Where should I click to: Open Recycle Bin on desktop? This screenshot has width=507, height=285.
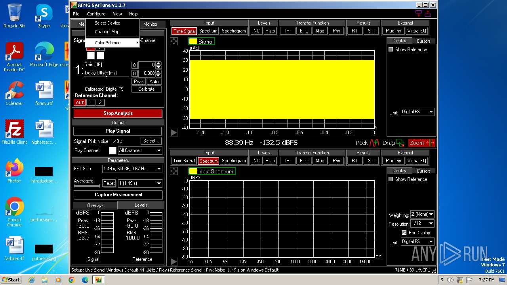point(14,16)
